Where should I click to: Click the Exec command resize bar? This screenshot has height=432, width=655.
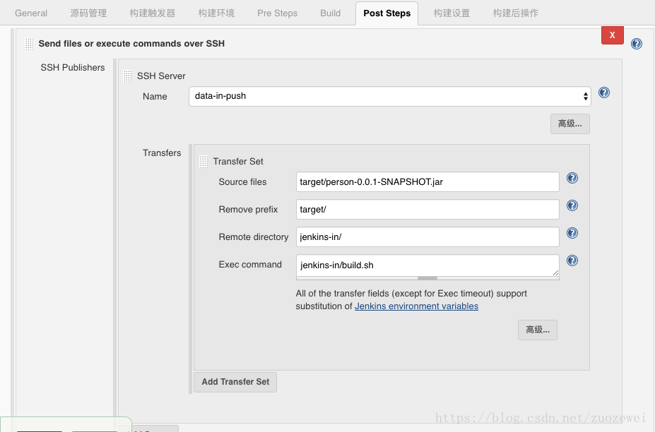click(427, 278)
